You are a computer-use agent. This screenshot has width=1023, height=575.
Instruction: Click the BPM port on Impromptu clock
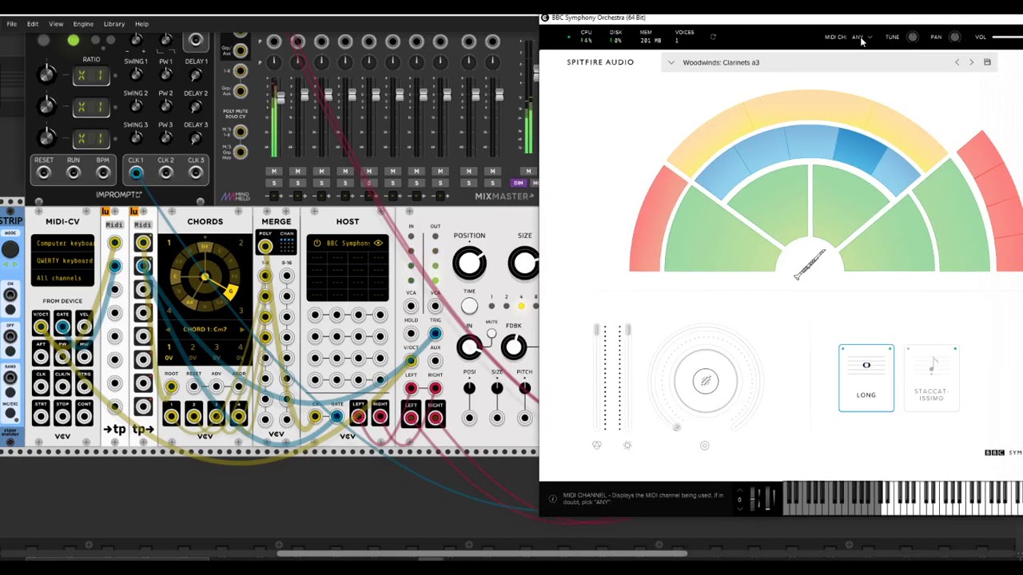(x=102, y=173)
